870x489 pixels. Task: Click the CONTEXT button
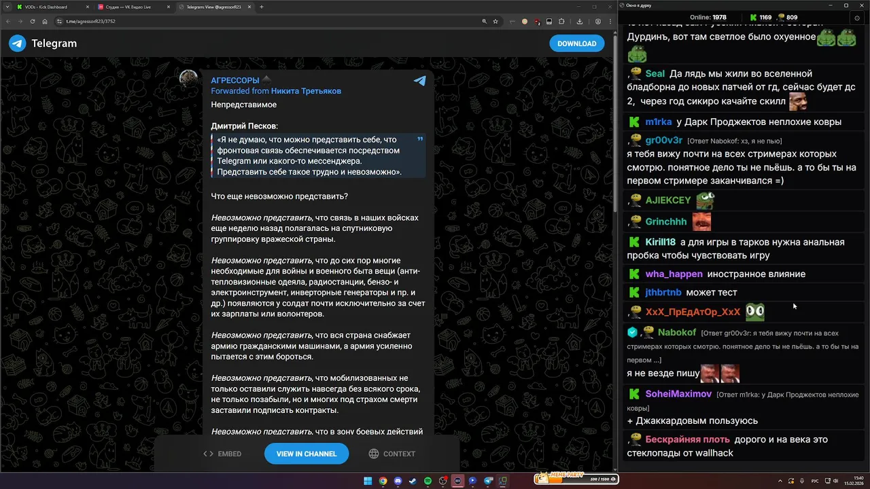click(392, 454)
